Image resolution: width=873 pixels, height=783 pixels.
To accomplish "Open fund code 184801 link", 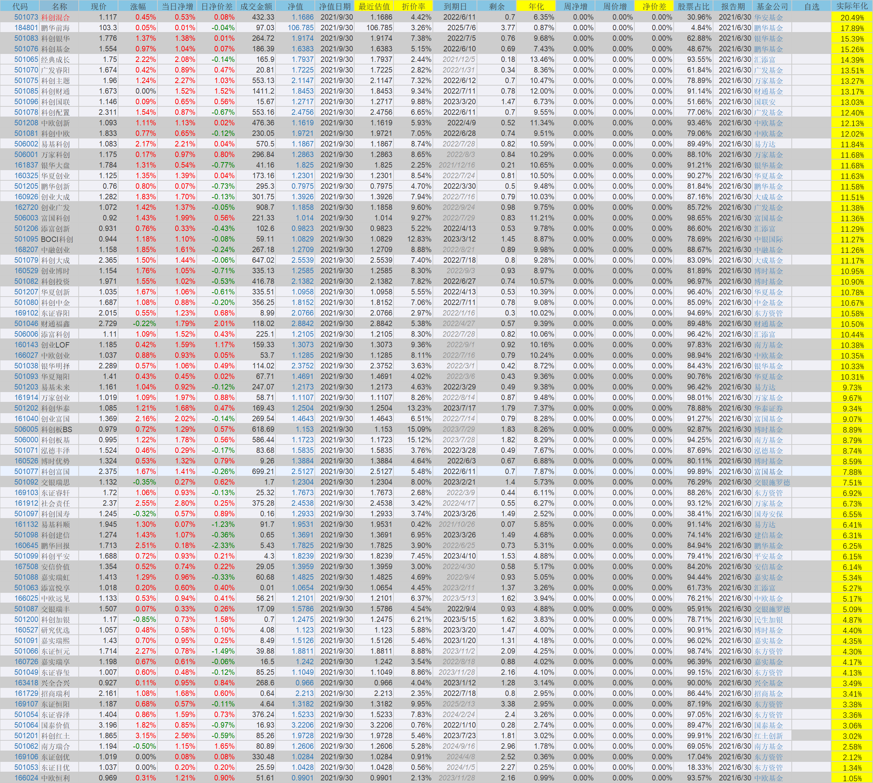I will coord(26,28).
